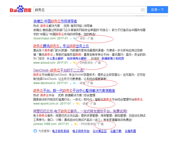Click 评价 link on cloud.inspur.com row
The width and height of the screenshot is (180, 145).
point(83,39)
